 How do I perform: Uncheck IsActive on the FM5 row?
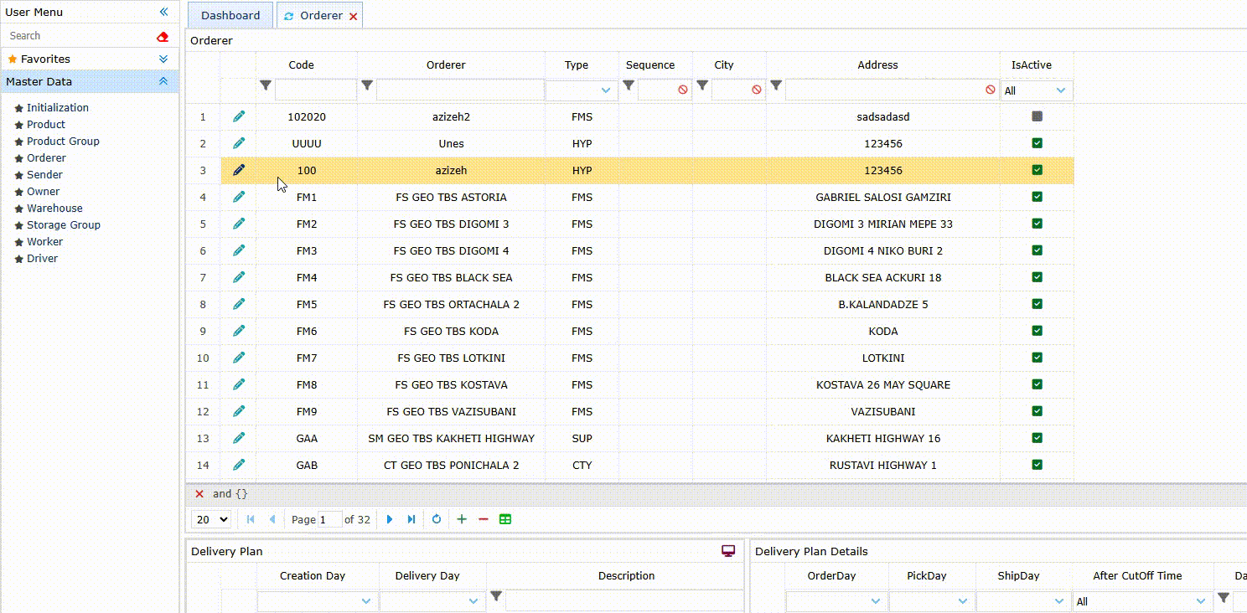1037,303
